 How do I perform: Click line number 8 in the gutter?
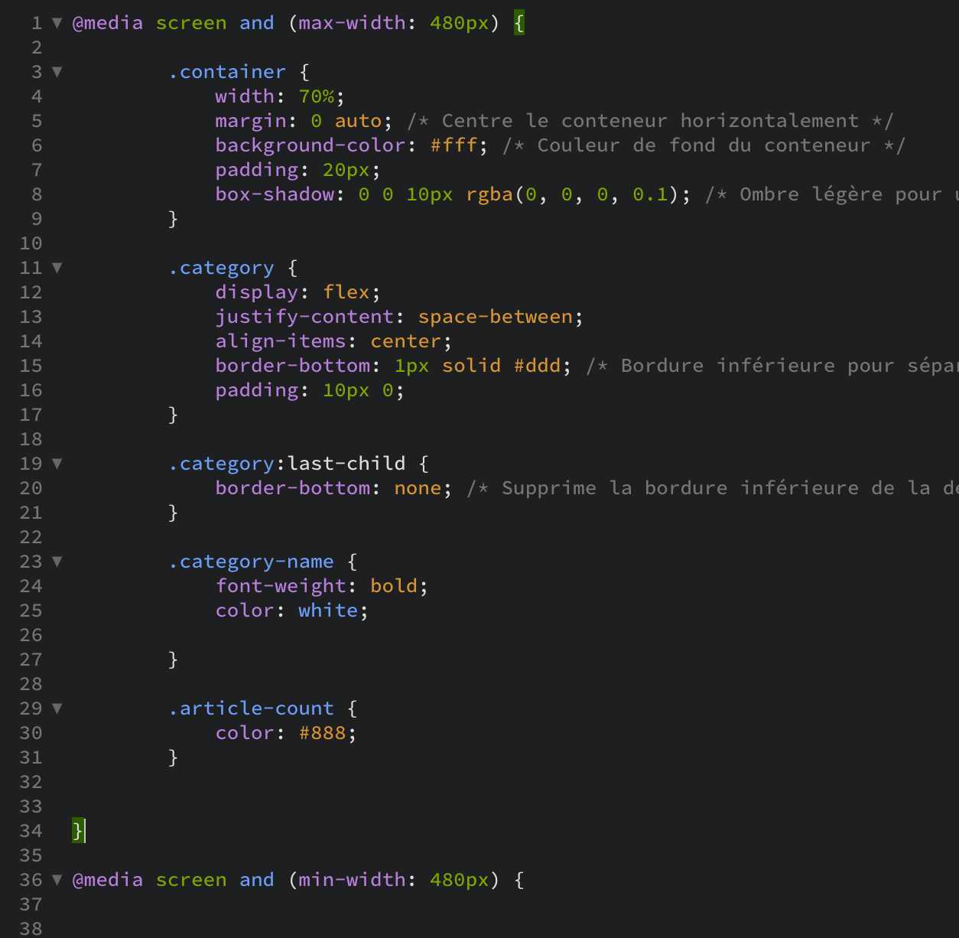[x=36, y=194]
